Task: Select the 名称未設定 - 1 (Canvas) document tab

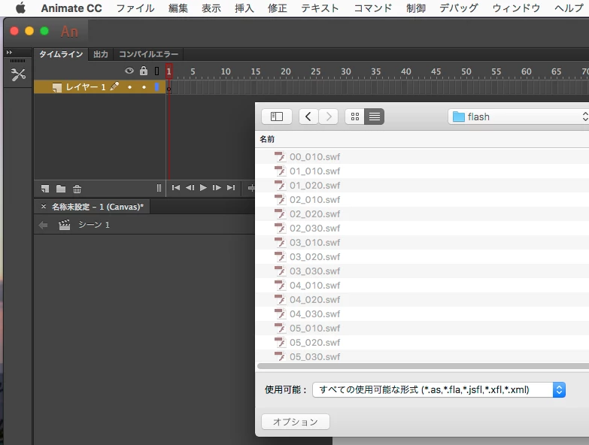Action: tap(98, 207)
